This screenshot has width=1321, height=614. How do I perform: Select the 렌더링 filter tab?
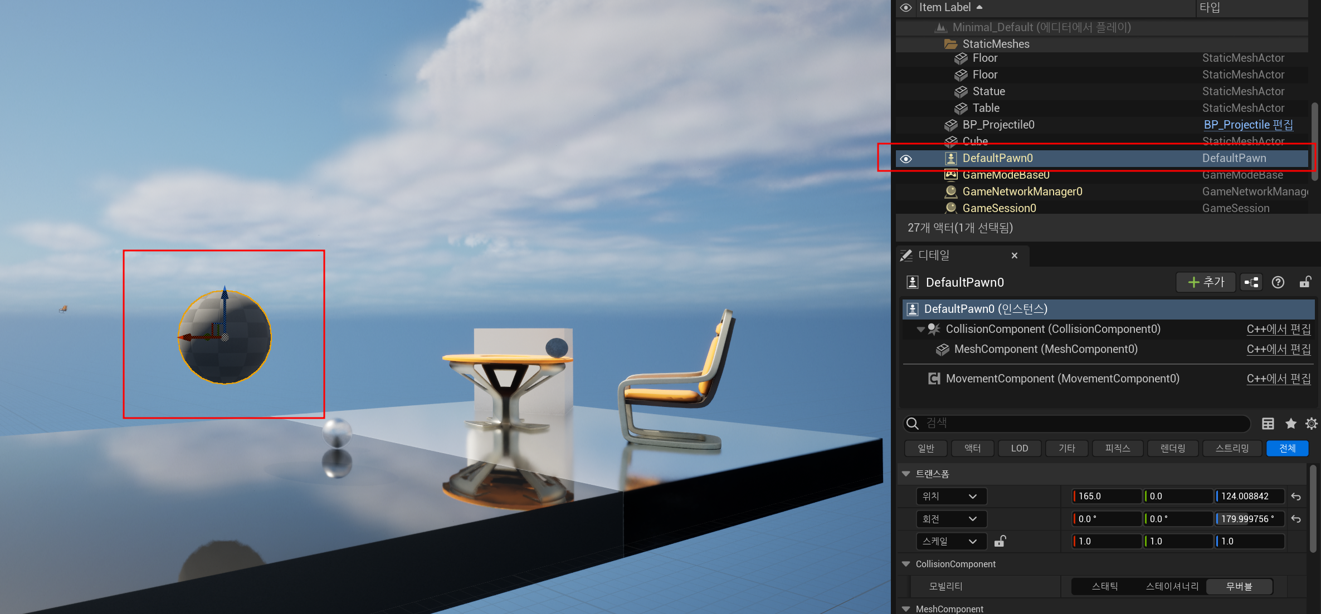click(1172, 448)
